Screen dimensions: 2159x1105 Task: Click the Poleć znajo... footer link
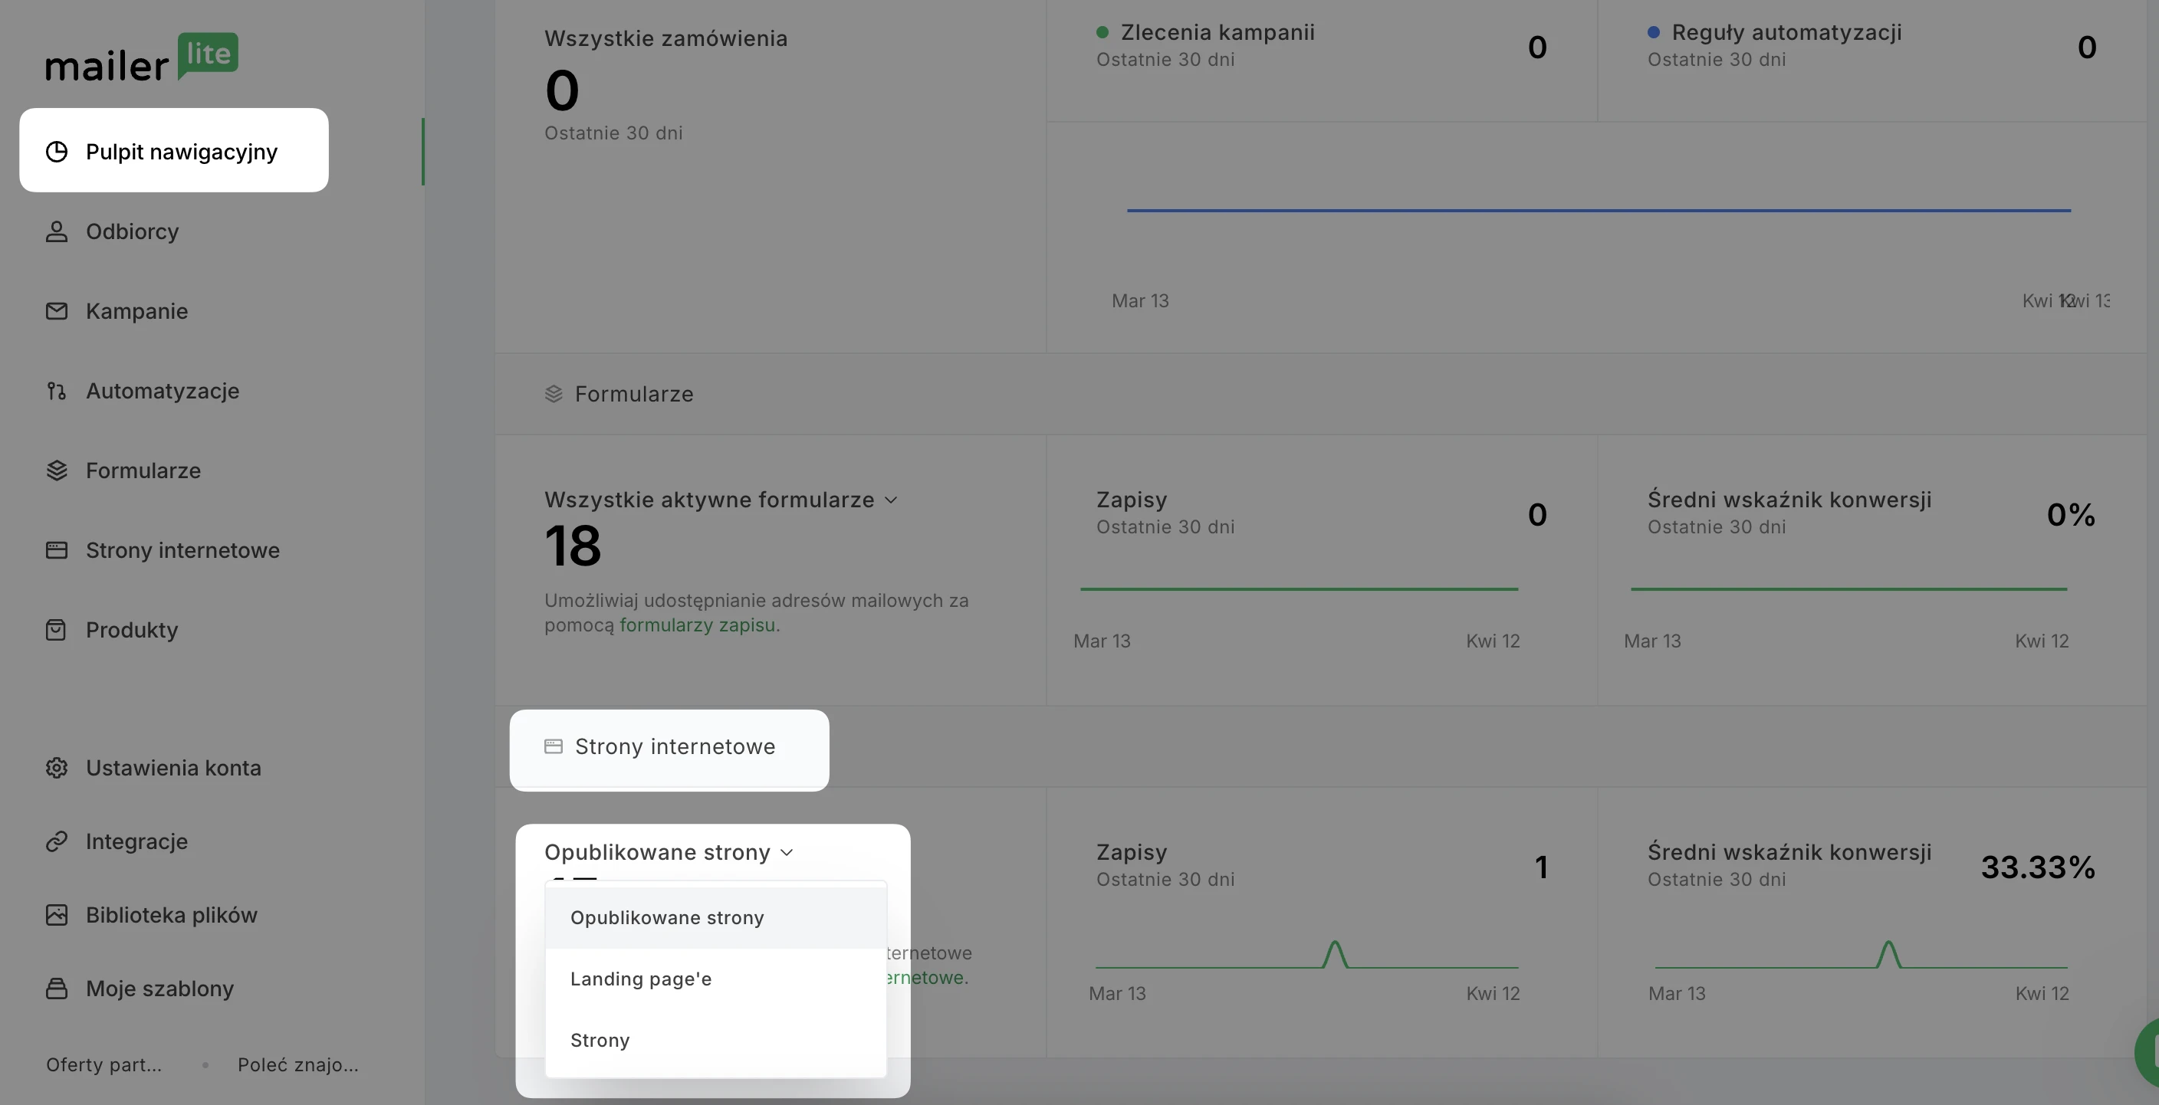[x=297, y=1065]
